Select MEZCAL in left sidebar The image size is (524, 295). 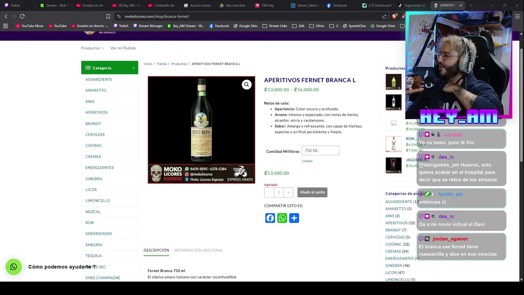(x=93, y=212)
